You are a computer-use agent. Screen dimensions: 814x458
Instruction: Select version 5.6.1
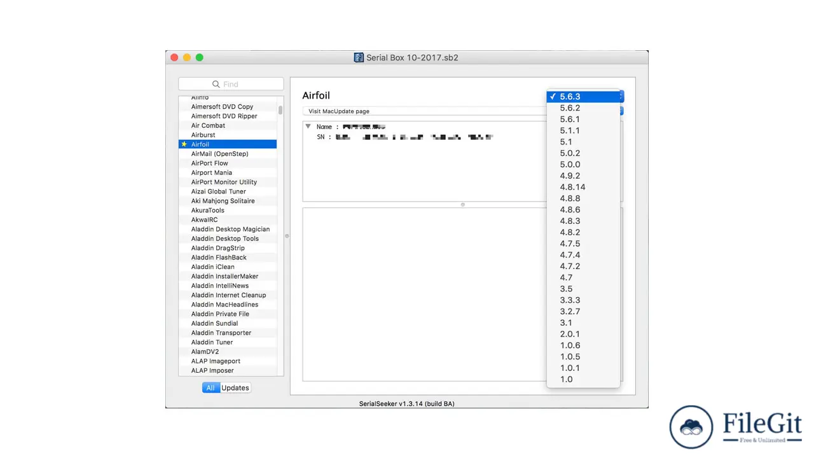[x=583, y=119]
